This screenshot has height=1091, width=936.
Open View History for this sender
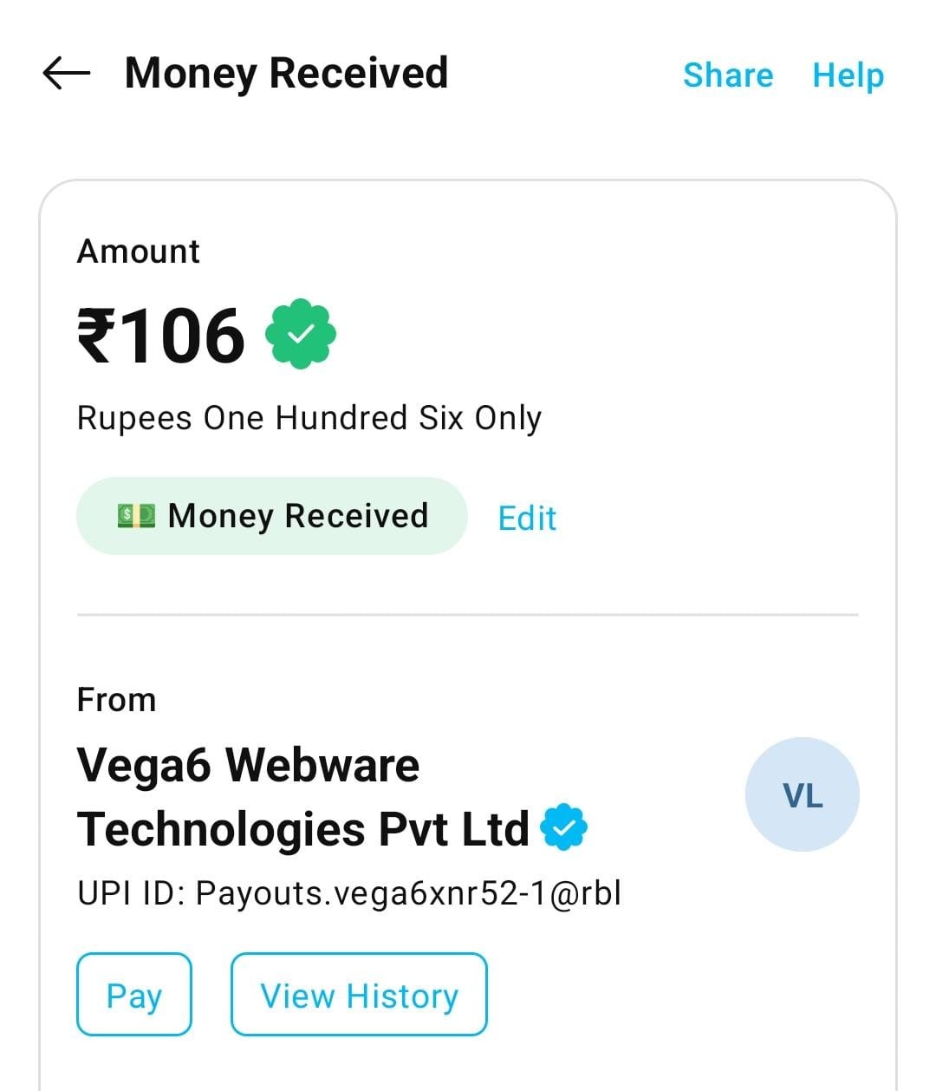click(x=359, y=995)
